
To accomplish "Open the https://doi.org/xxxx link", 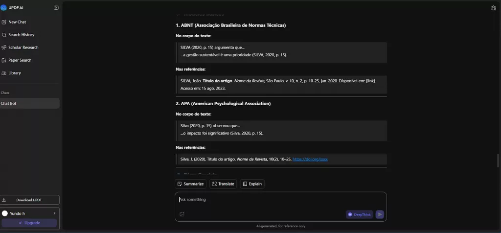I will 310,159.
